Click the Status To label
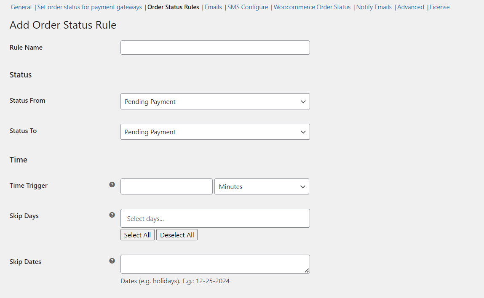The height and width of the screenshot is (298, 484). coord(23,131)
